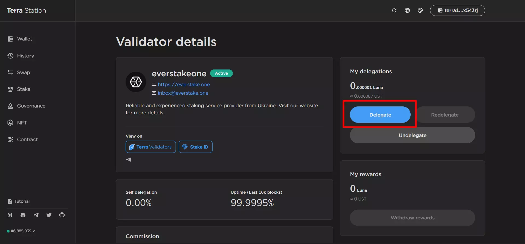Open the Governance page
525x244 pixels.
click(x=31, y=106)
